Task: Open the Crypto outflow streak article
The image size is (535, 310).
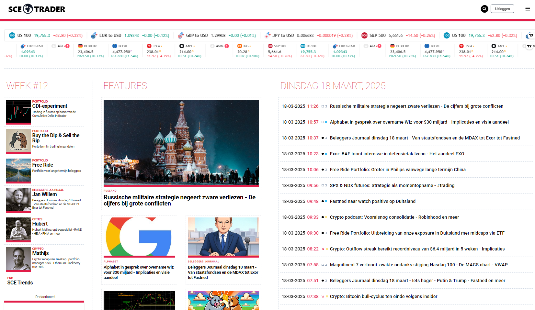Action: (417, 249)
